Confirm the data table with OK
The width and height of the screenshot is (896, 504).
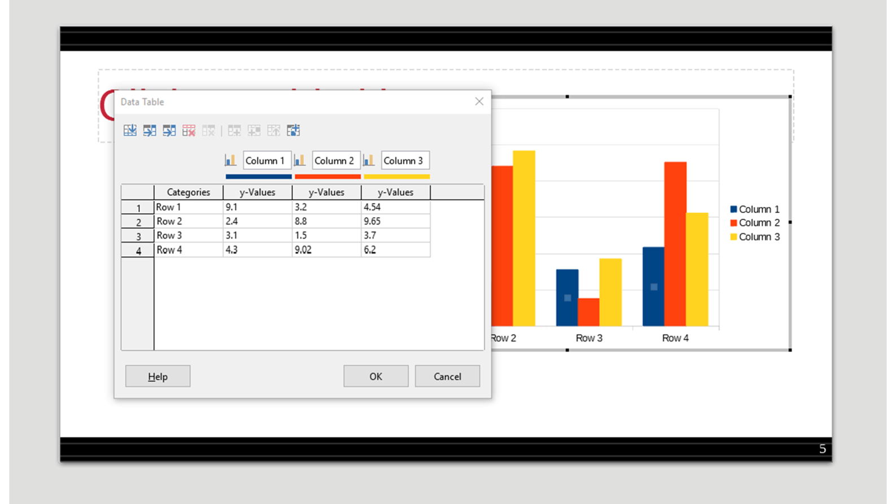[x=376, y=376]
